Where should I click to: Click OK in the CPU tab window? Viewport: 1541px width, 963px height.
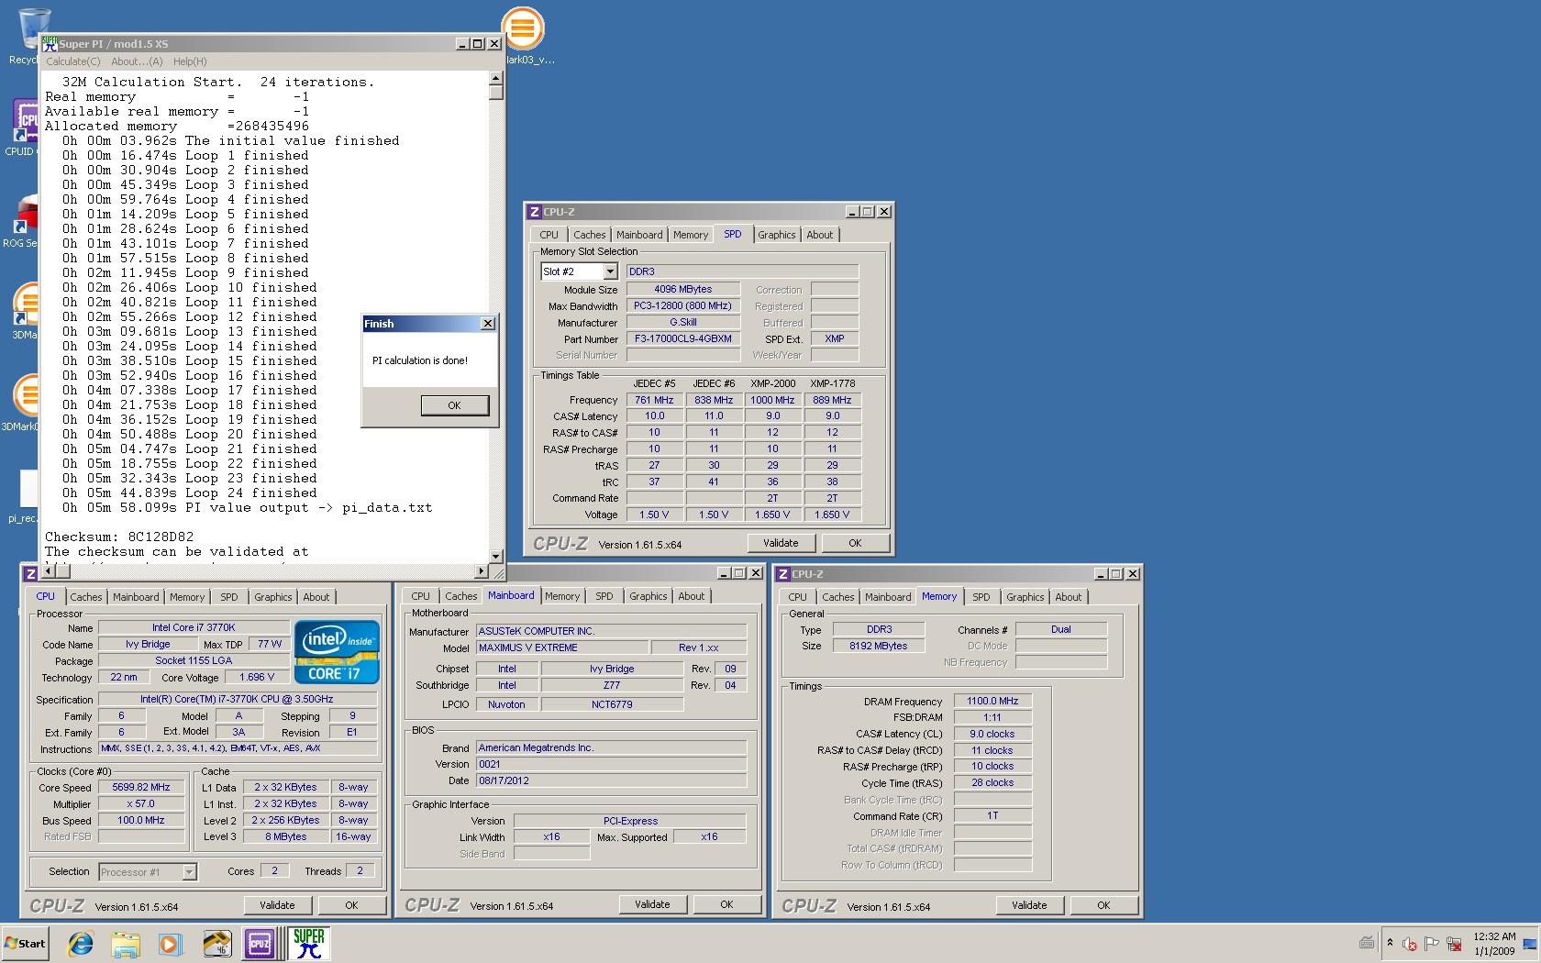pos(351,905)
